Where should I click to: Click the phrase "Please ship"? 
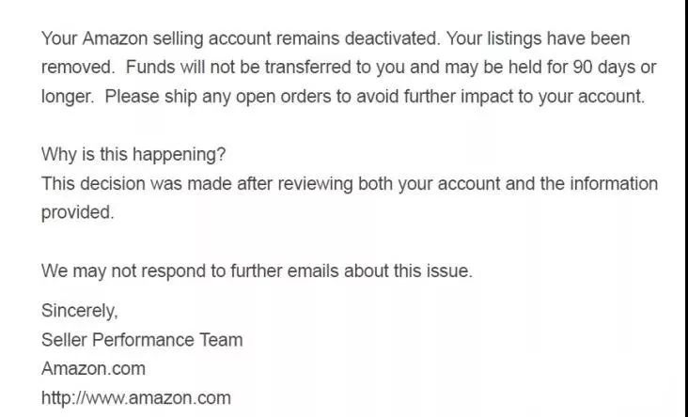coord(147,97)
